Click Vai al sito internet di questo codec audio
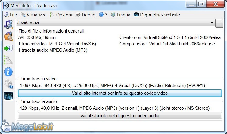 coord(120,116)
